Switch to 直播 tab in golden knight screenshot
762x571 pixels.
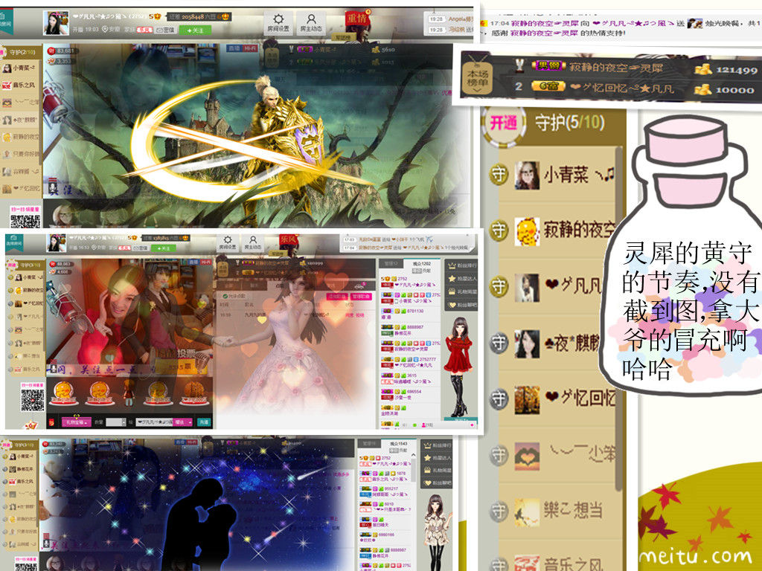234,48
